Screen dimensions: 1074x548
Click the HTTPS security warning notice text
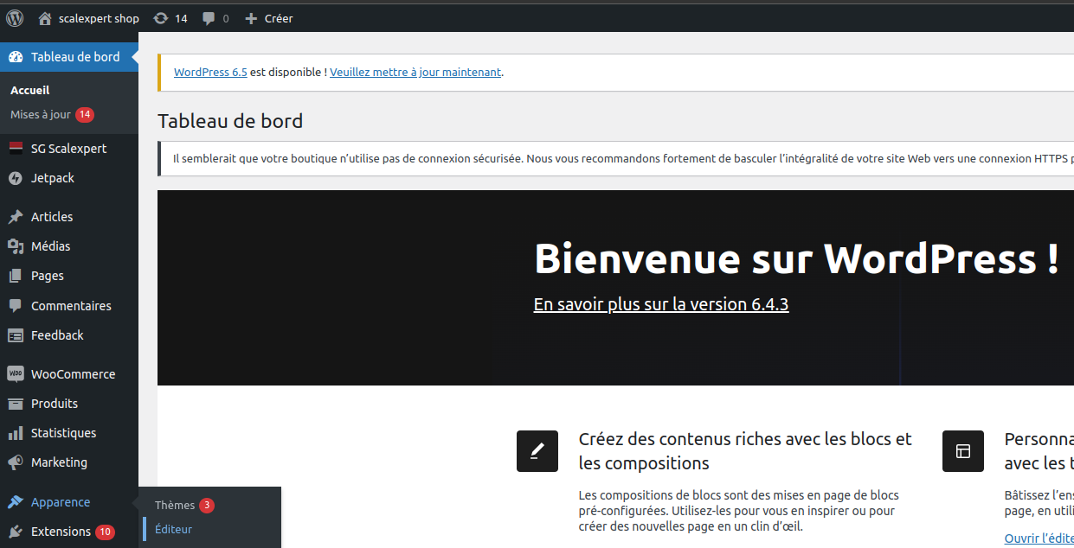623,159
